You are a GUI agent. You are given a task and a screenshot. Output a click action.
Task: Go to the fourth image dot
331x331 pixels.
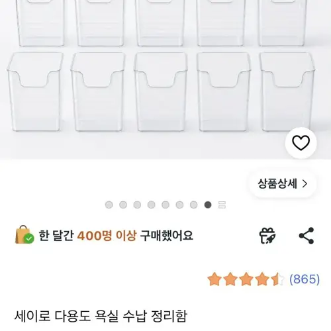coord(151,205)
